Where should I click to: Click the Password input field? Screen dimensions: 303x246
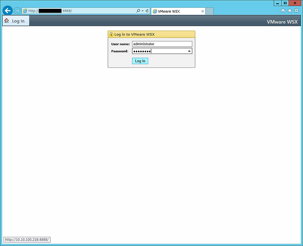coord(162,51)
